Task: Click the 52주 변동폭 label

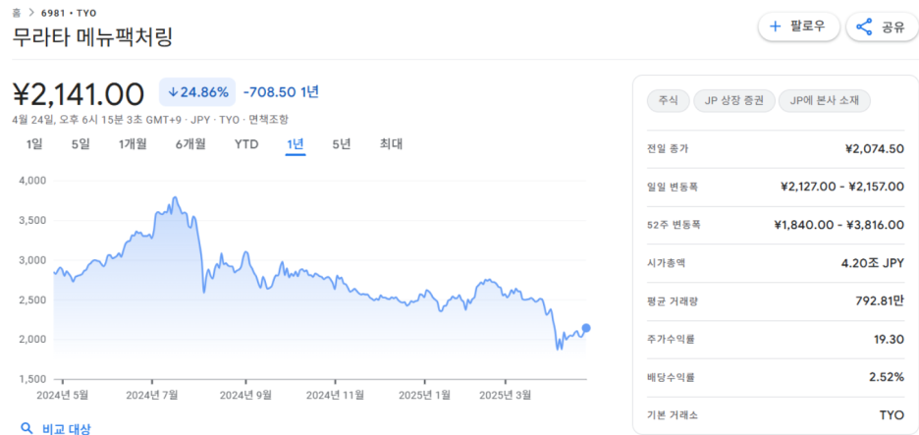Action: pos(673,225)
